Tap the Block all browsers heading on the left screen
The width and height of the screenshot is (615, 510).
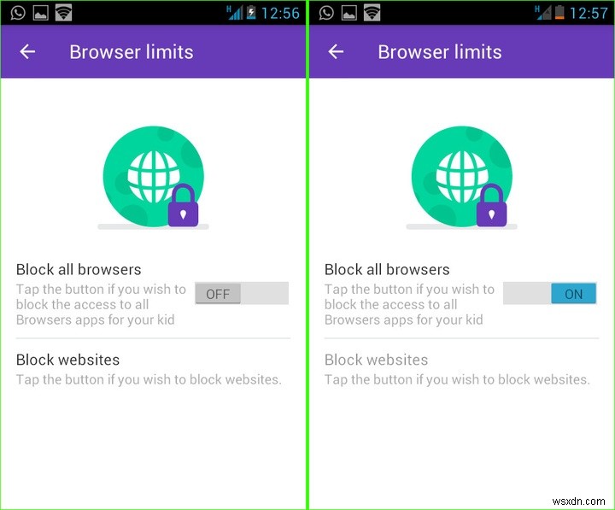[79, 269]
